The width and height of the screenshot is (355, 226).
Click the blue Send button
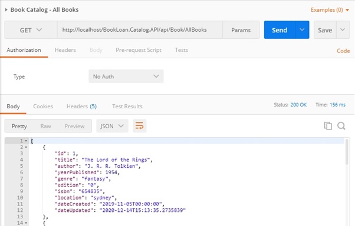[x=280, y=30]
